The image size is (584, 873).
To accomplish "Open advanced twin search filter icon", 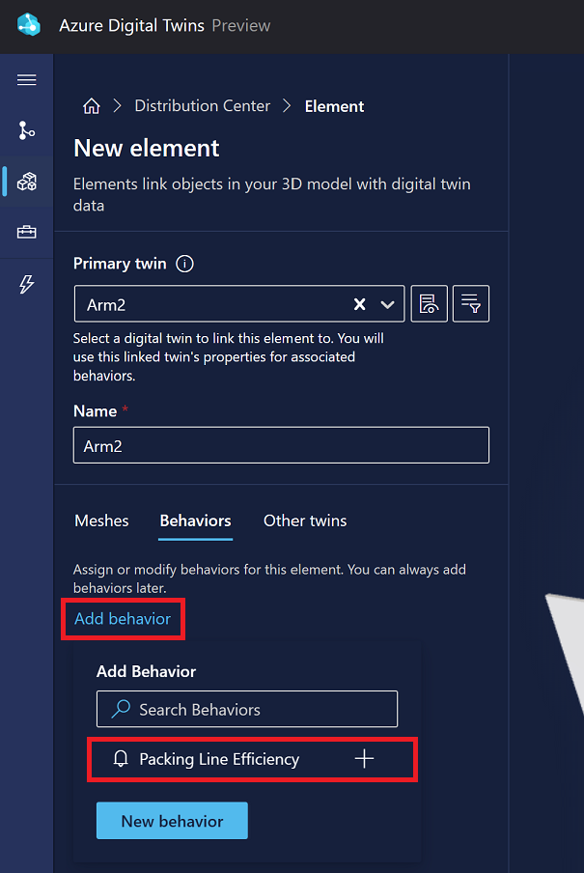I will [x=471, y=304].
